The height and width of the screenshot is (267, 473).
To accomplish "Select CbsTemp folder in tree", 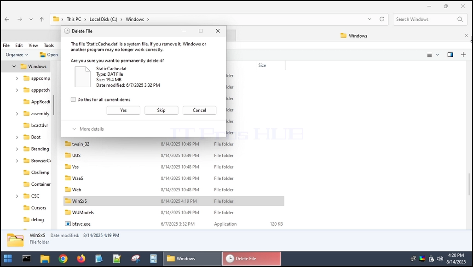I will [36, 172].
